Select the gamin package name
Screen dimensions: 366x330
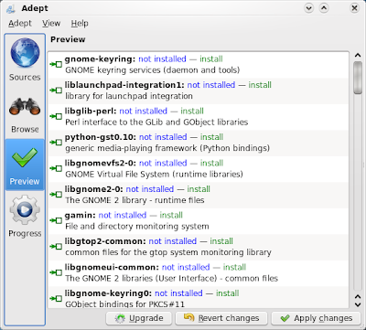point(80,215)
